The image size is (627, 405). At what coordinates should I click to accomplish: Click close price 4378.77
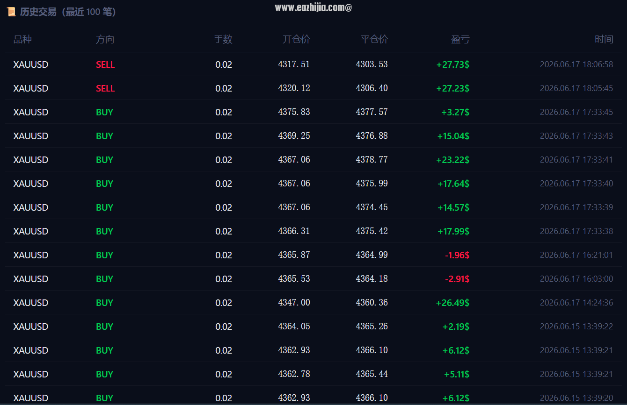[x=372, y=160]
